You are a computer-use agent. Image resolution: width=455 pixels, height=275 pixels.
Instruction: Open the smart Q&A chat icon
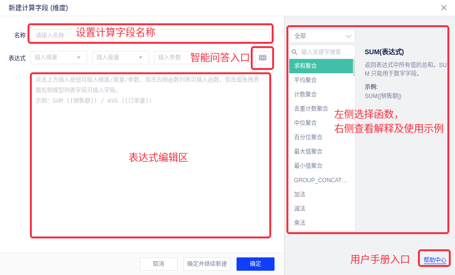click(x=263, y=58)
